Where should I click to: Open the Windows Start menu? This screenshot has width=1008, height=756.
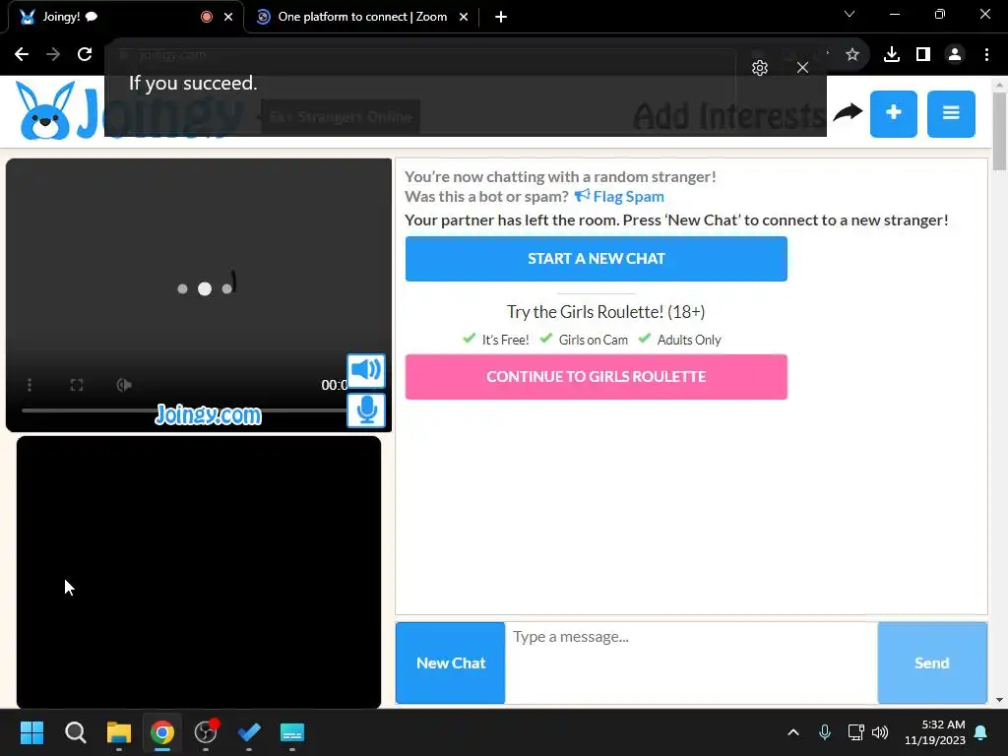tap(31, 732)
